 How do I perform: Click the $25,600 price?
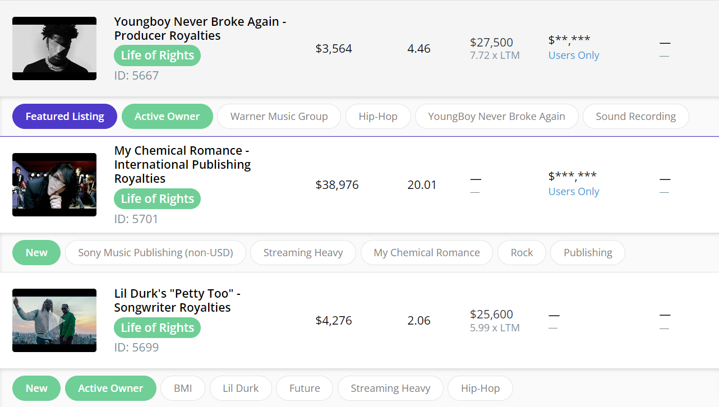point(491,314)
